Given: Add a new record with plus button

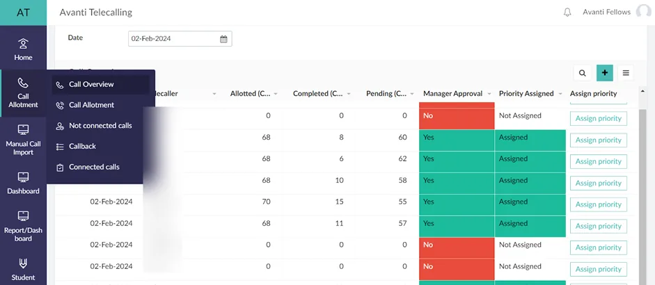Looking at the screenshot, I should point(604,73).
